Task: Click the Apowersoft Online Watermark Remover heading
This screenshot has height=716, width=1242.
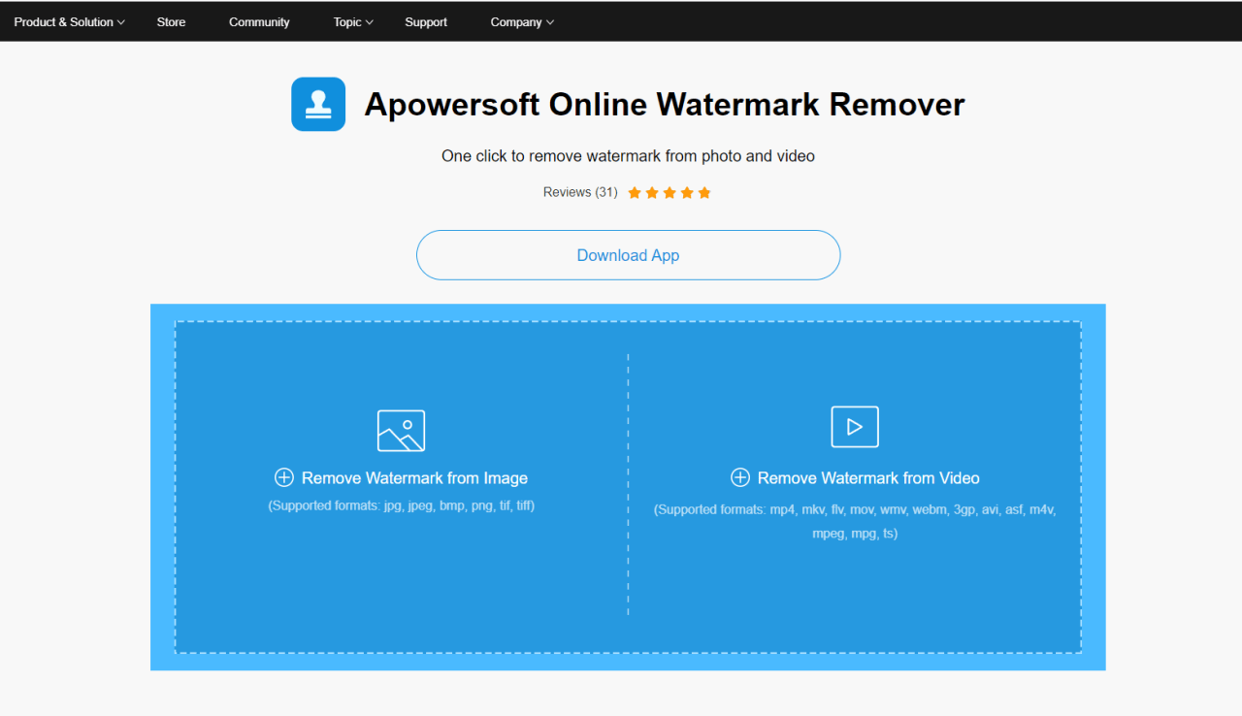Action: coord(664,105)
